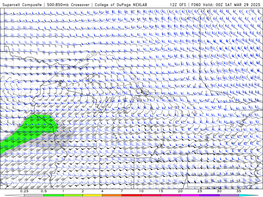
Task: Click the "00Z SAT MAR 29 2025" valid time
Action: click(x=238, y=5)
